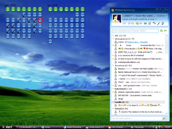Click the user display picture thumbnail

(x=116, y=19)
